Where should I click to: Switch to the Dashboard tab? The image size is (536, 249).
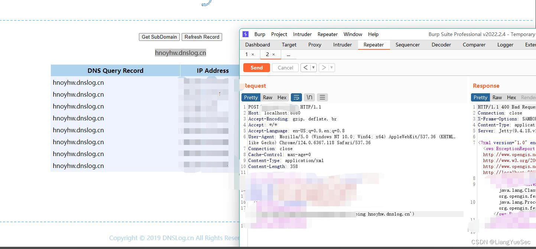[257, 45]
